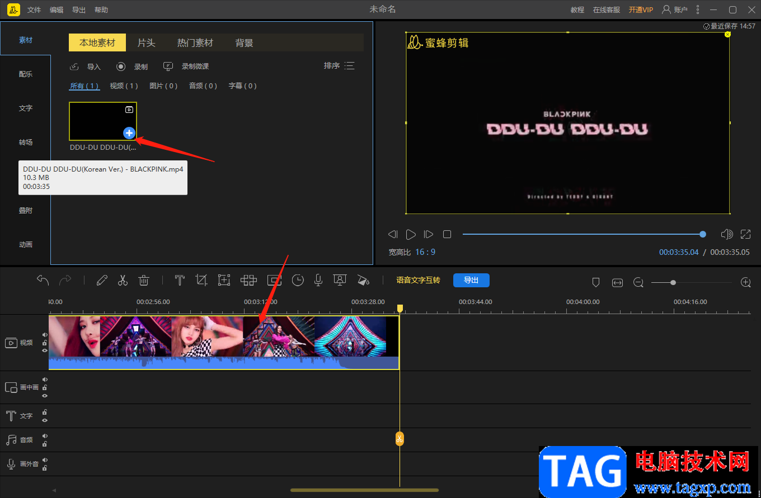This screenshot has width=761, height=498.
Task: Step forward to the next frame
Action: point(429,234)
